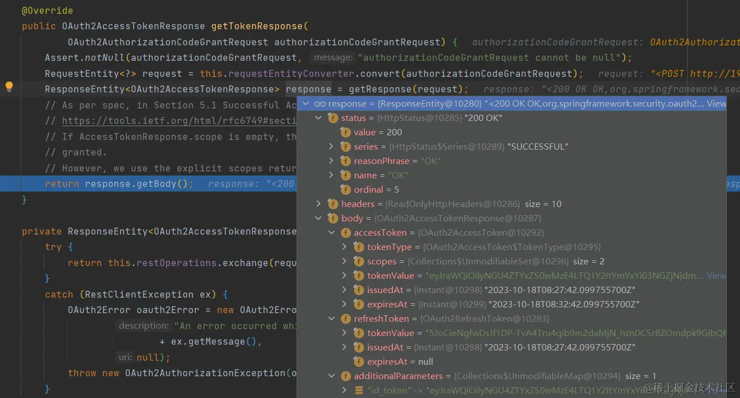This screenshot has height=398, width=740.
Task: Click the field icon beside body
Action: (x=333, y=218)
